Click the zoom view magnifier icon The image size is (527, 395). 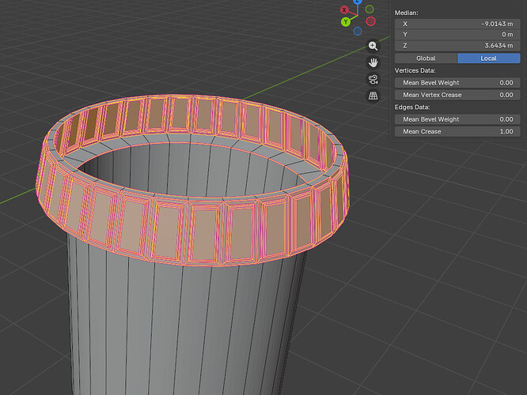point(373,46)
